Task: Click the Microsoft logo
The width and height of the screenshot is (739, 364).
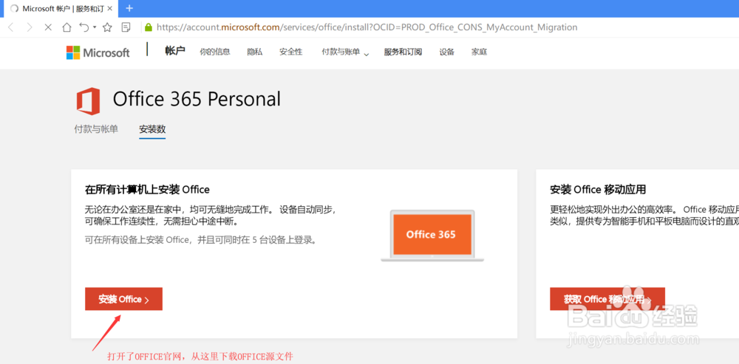Action: (98, 52)
